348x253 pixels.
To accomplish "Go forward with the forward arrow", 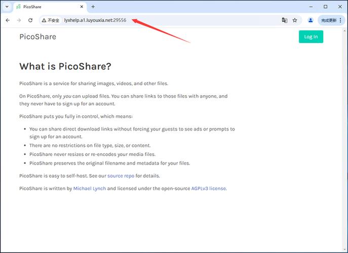I will (19, 20).
